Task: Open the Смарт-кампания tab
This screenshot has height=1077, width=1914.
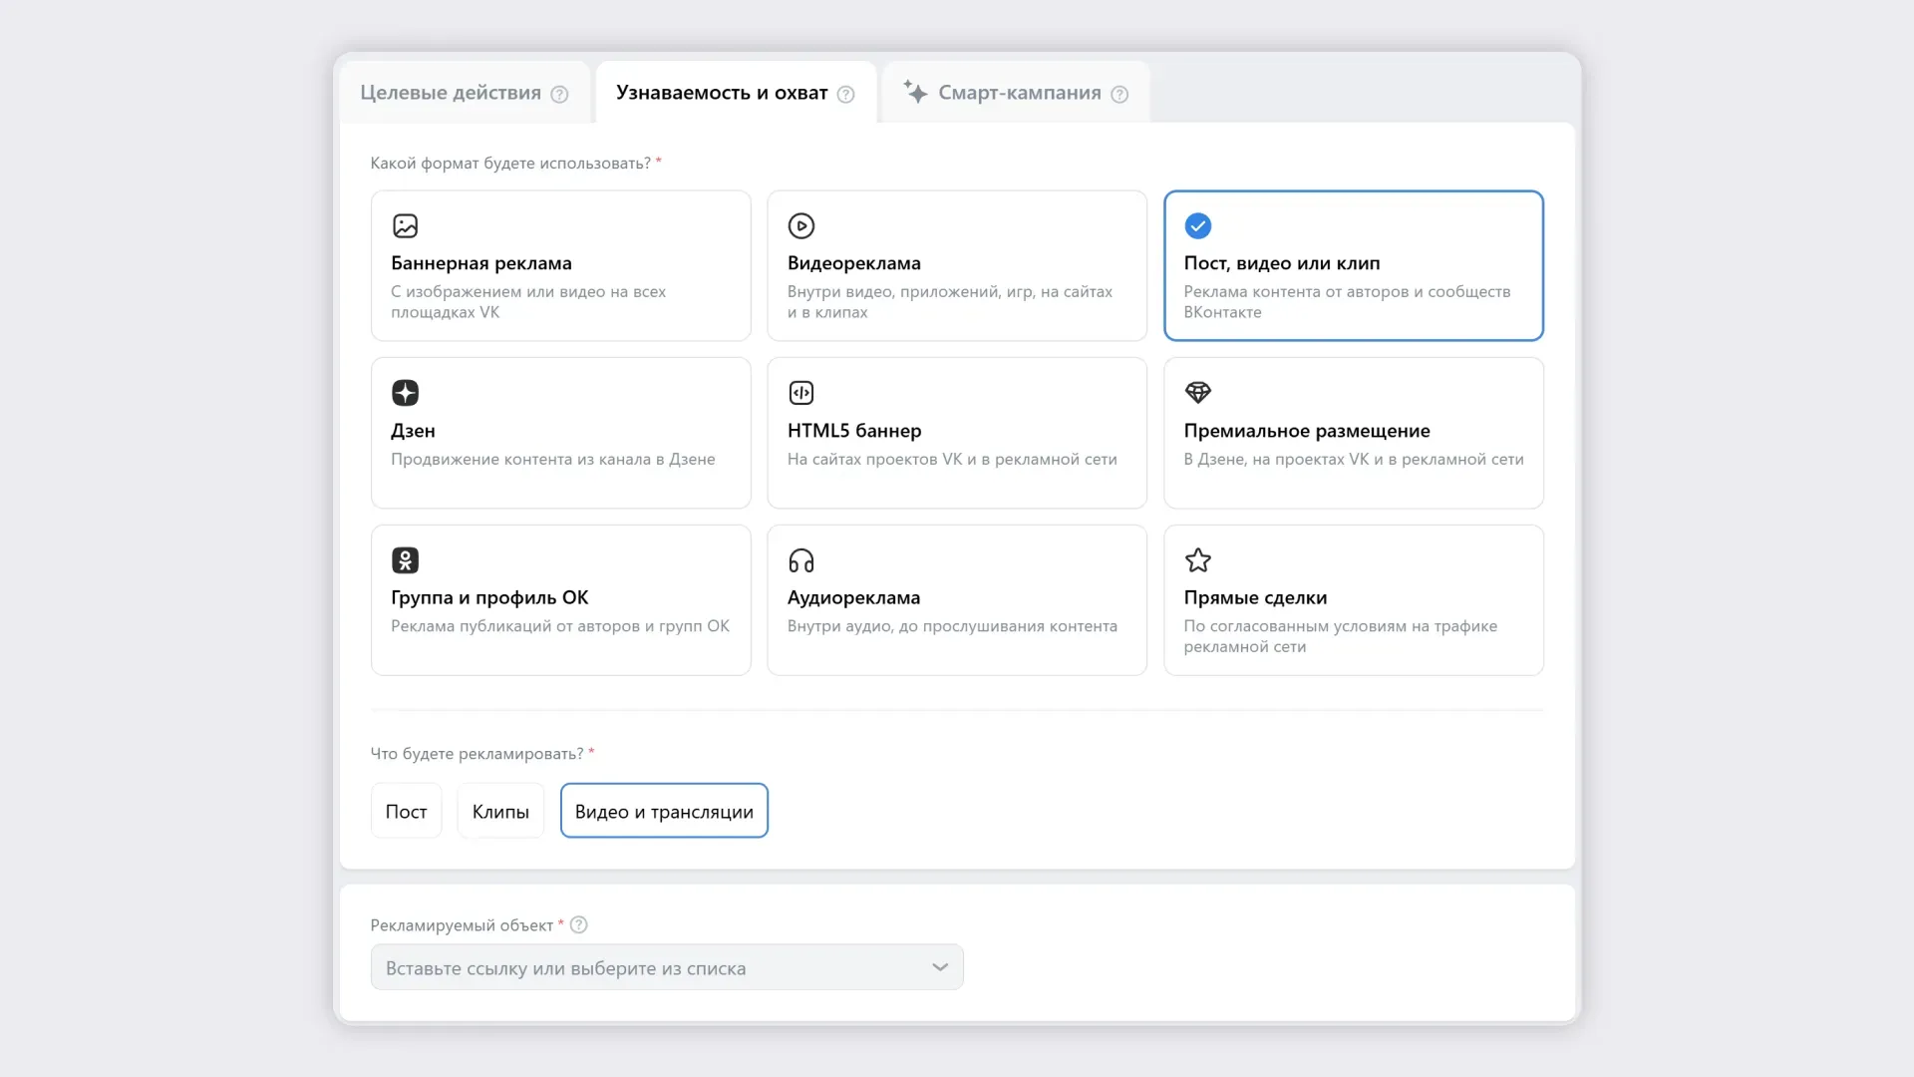Action: (x=1019, y=93)
